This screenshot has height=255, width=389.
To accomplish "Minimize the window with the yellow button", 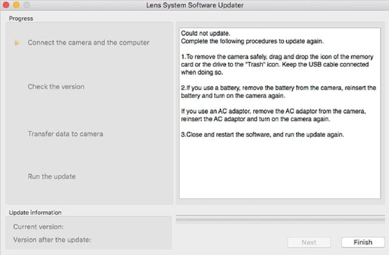I will coord(16,5).
